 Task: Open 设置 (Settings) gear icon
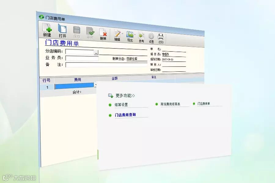(x=151, y=38)
